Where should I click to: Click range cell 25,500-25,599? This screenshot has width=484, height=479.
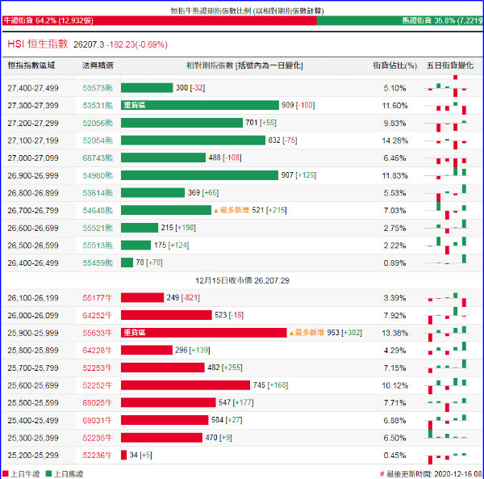(33, 403)
